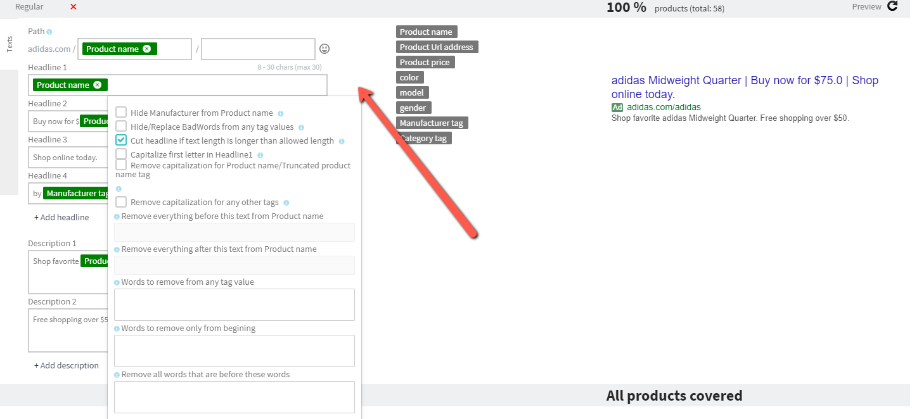The image size is (912, 419).
Task: Click + Add headline link
Action: coord(61,217)
